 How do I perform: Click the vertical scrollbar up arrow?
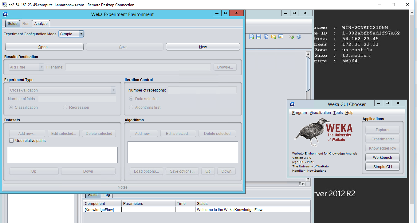308,54
